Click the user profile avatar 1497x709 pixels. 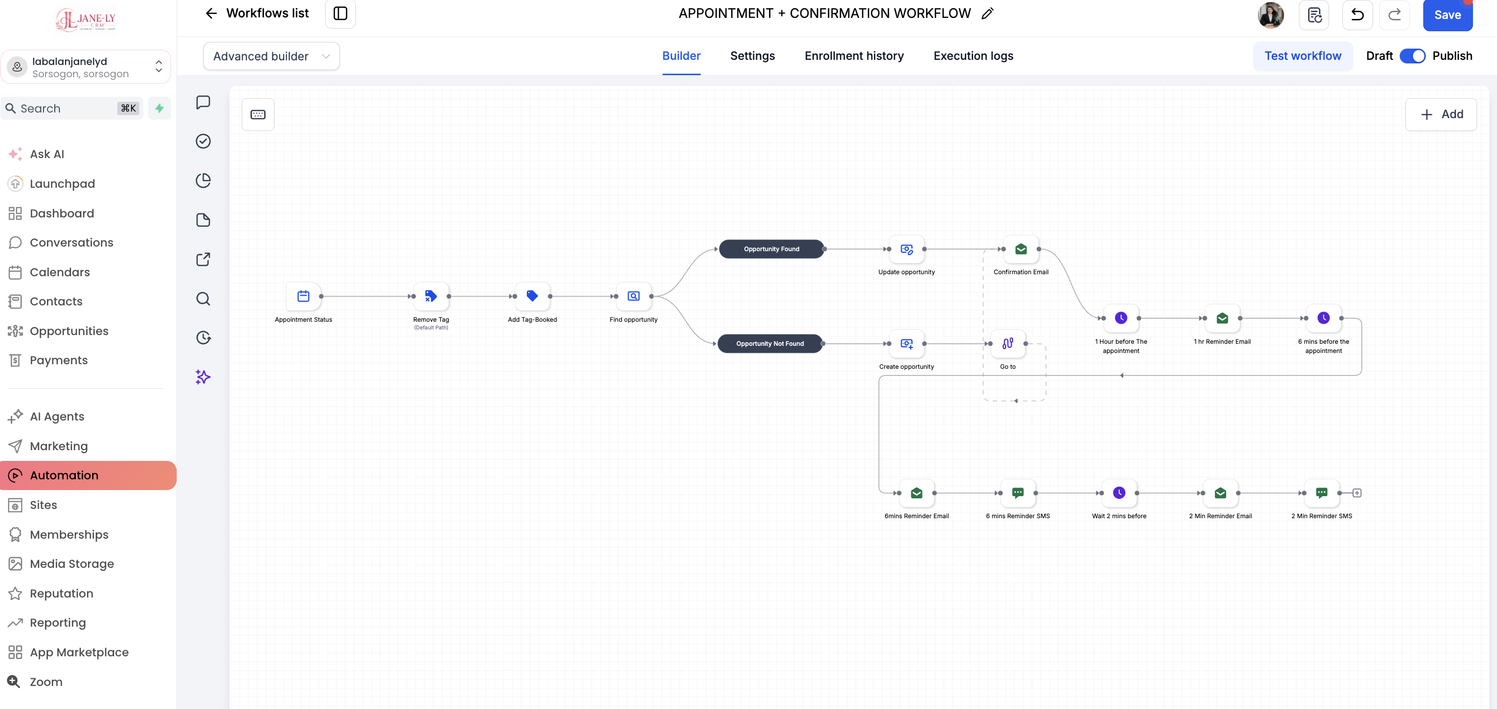(x=1271, y=14)
